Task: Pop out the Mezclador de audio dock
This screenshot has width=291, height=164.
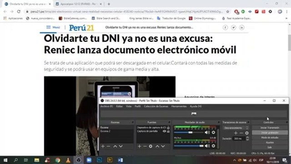Action: tap(219, 123)
